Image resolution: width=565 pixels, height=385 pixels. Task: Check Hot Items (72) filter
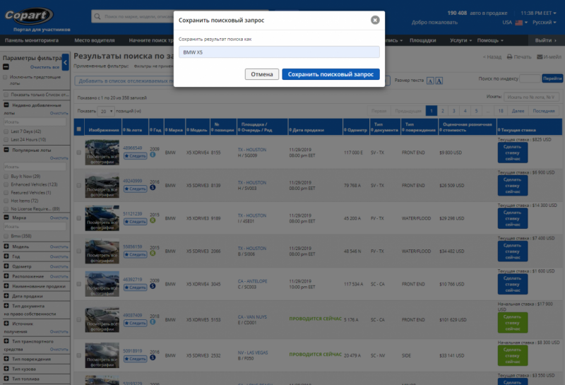pyautogui.click(x=6, y=201)
